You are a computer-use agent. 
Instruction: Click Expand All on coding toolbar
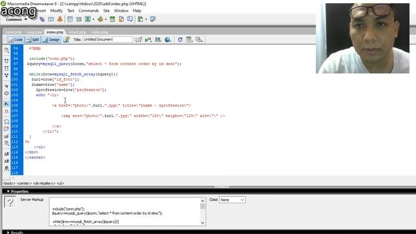[x=6, y=75]
